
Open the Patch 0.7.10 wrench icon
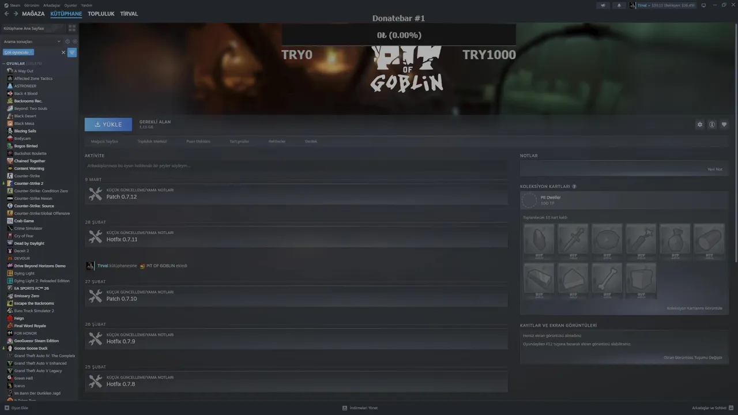(95, 296)
